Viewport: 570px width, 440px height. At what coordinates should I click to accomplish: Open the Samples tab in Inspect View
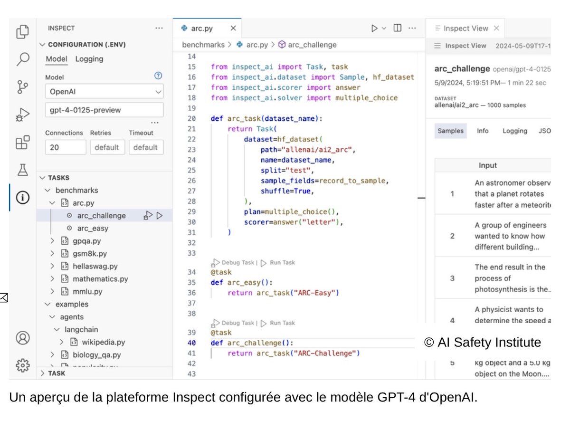(x=451, y=131)
